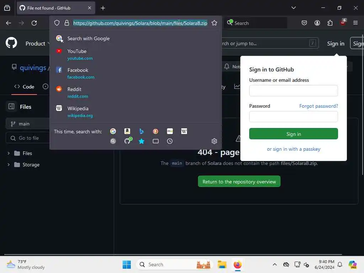Click the red extension badge icon
Screen dimensions: 364x273
click(x=343, y=22)
